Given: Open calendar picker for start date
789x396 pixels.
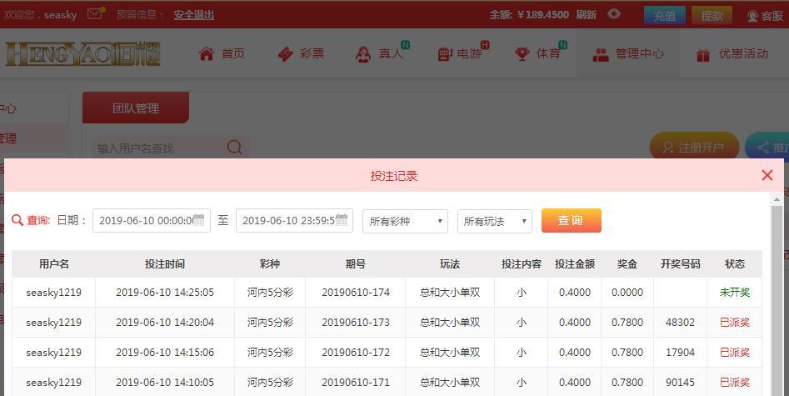Looking at the screenshot, I should point(198,220).
